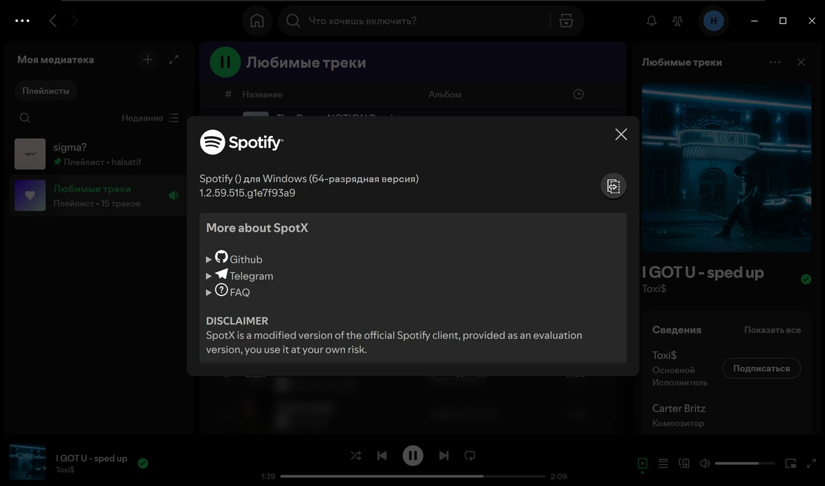Open the song title in the bottom bar
This screenshot has height=486, width=825.
tap(91, 458)
